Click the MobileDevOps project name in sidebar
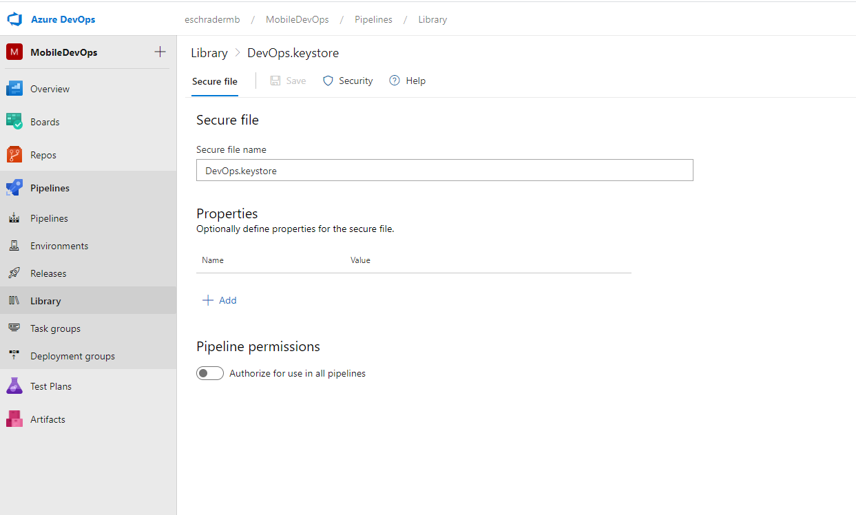Screen dimensions: 856x515 click(x=63, y=52)
